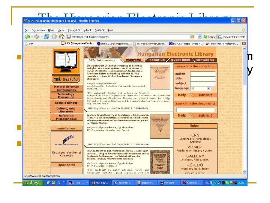Browse Social Sciences category
Image resolution: width=270 pixels, height=203 pixels.
(x=66, y=103)
